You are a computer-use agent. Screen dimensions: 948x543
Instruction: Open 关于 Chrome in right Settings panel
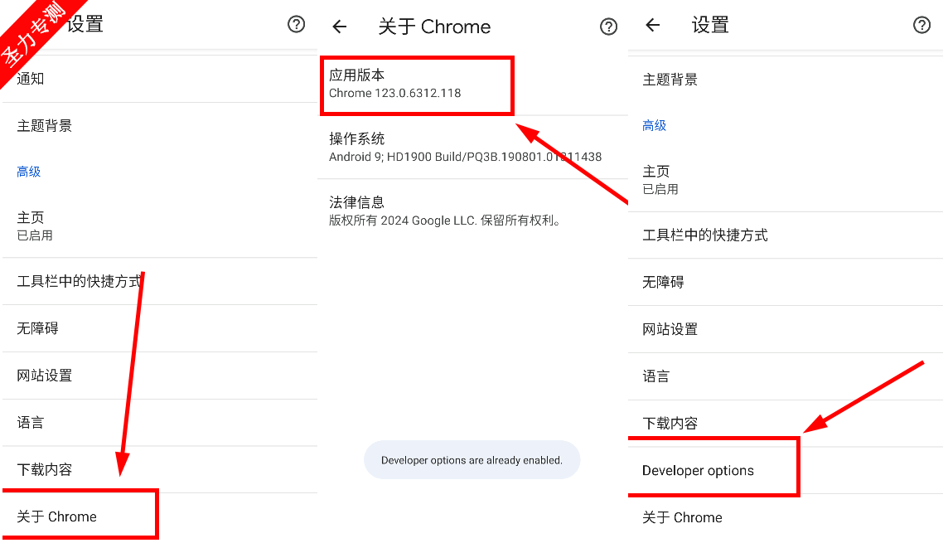pos(786,517)
